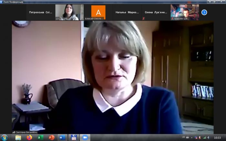Click the Светлана Виганяйло name label

(26, 132)
